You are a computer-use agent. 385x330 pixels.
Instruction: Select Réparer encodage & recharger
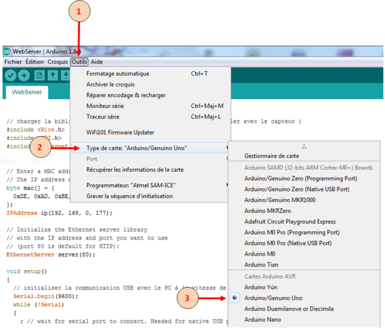coord(151,95)
